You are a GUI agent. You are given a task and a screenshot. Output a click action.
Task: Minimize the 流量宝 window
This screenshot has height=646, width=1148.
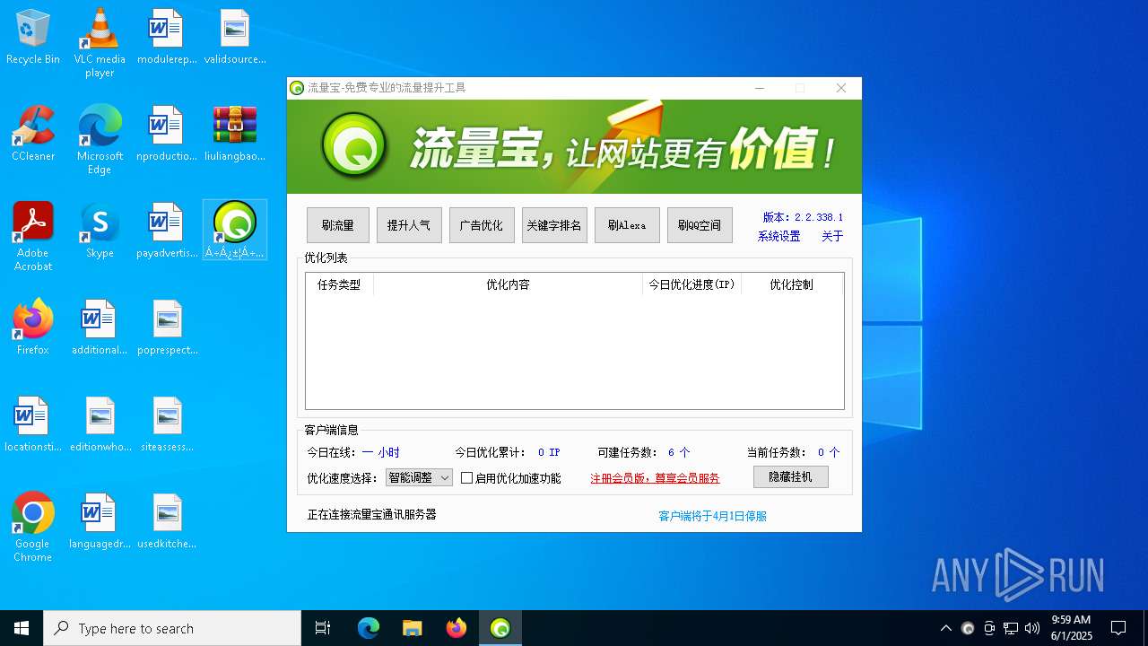tap(760, 88)
